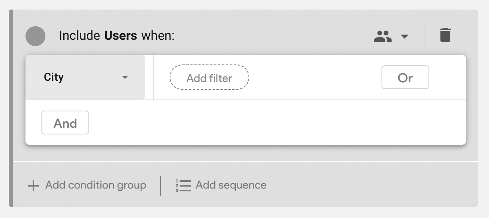Click the numbered list Add sequence icon
Screen dimensions: 489x218
coord(183,185)
